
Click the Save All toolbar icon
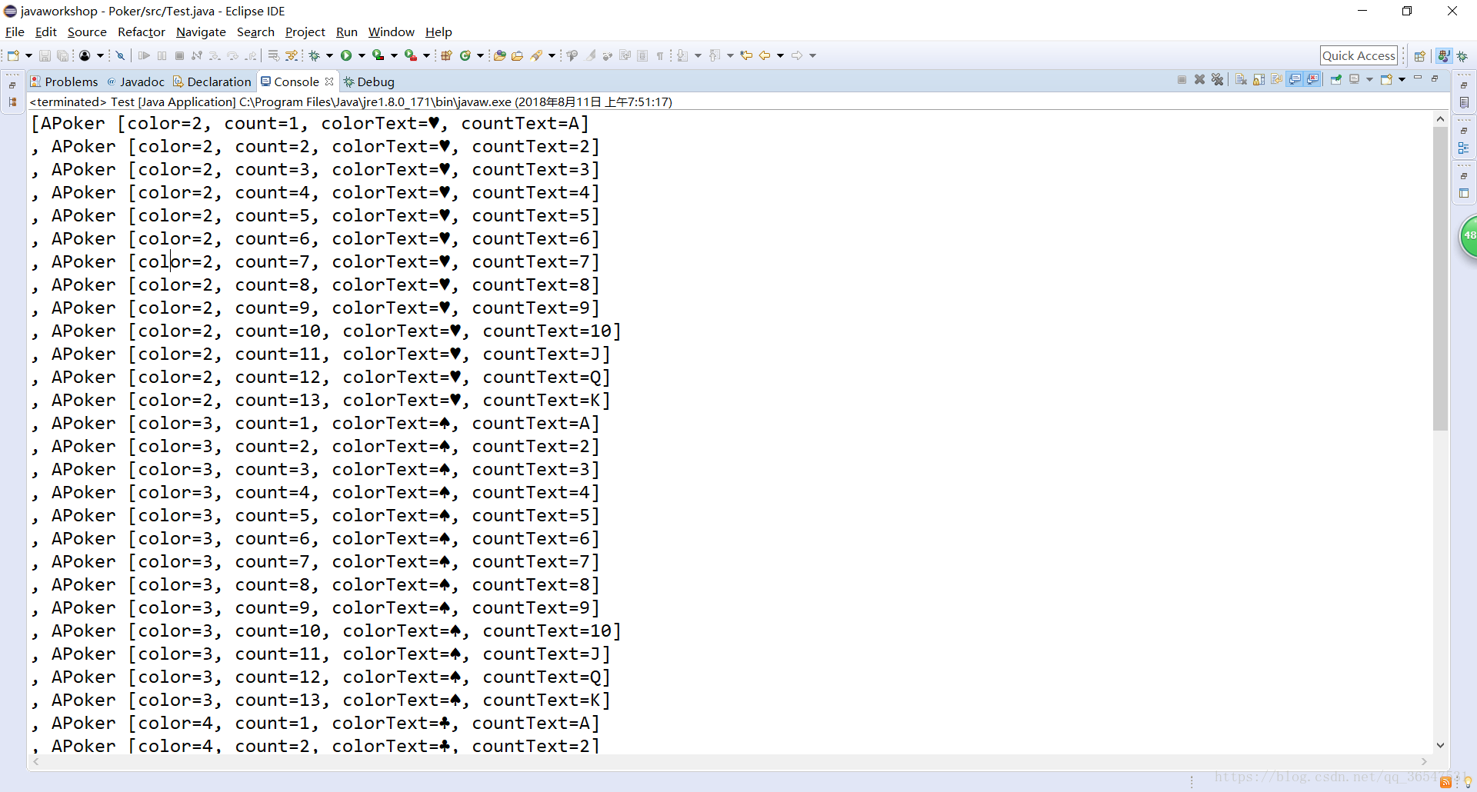(63, 55)
